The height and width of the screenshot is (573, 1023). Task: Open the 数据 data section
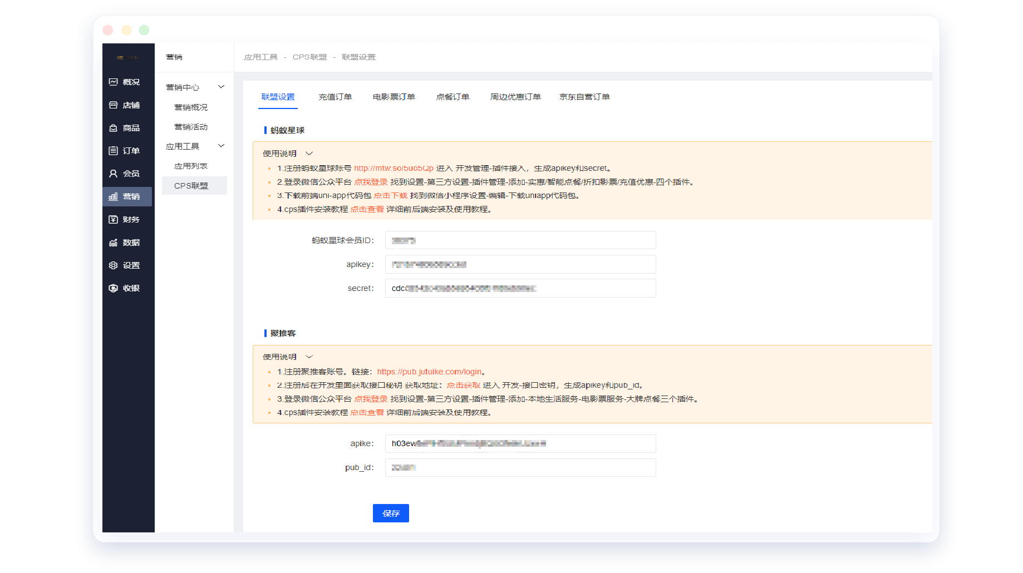[127, 242]
